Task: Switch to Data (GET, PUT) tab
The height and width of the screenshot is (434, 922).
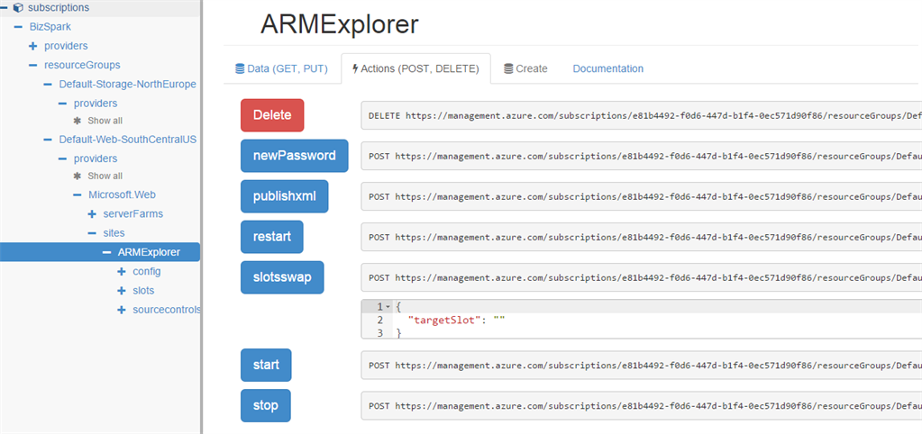Action: pos(282,68)
